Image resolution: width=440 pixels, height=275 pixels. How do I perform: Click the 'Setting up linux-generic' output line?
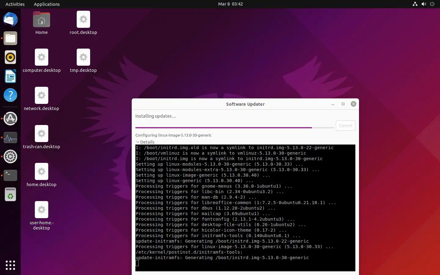(195, 181)
